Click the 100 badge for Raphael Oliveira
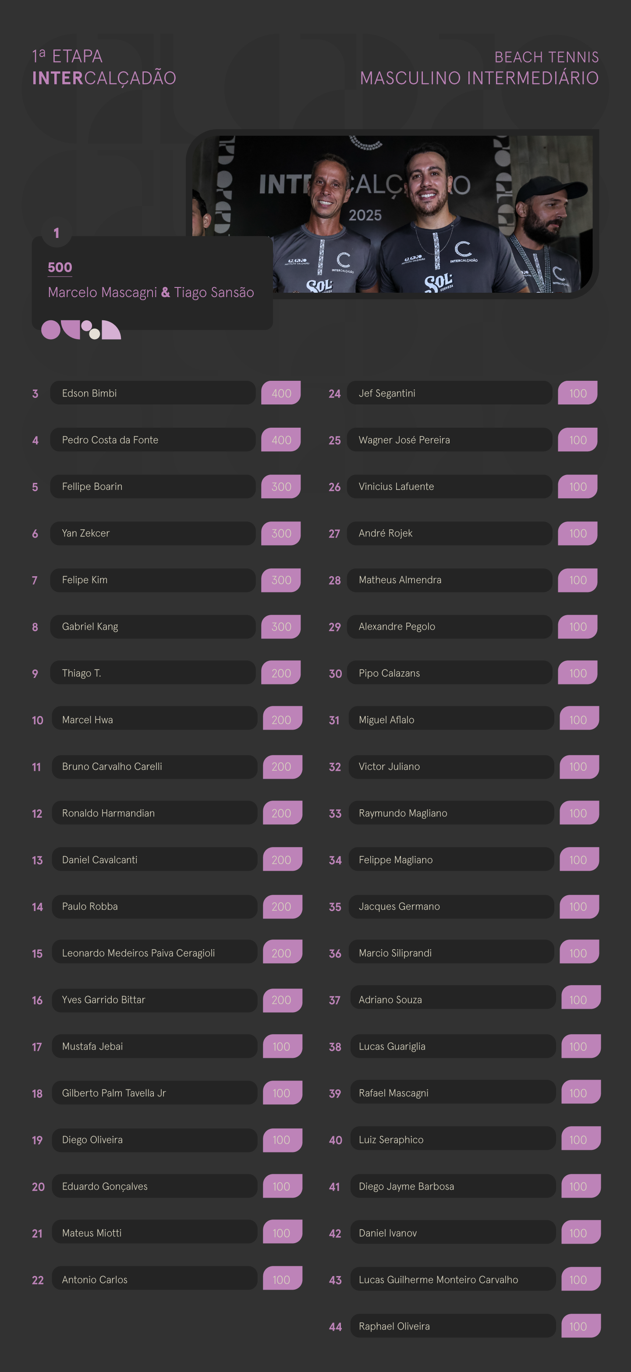This screenshot has height=1372, width=631. click(x=581, y=1326)
